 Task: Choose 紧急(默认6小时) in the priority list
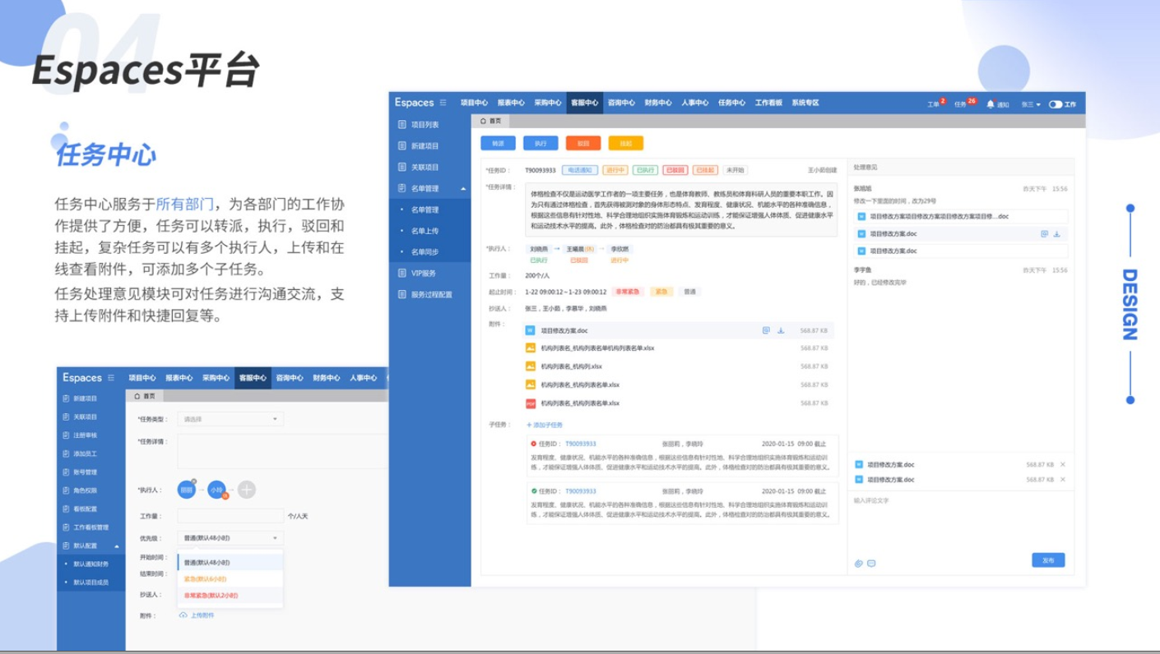[x=230, y=579]
